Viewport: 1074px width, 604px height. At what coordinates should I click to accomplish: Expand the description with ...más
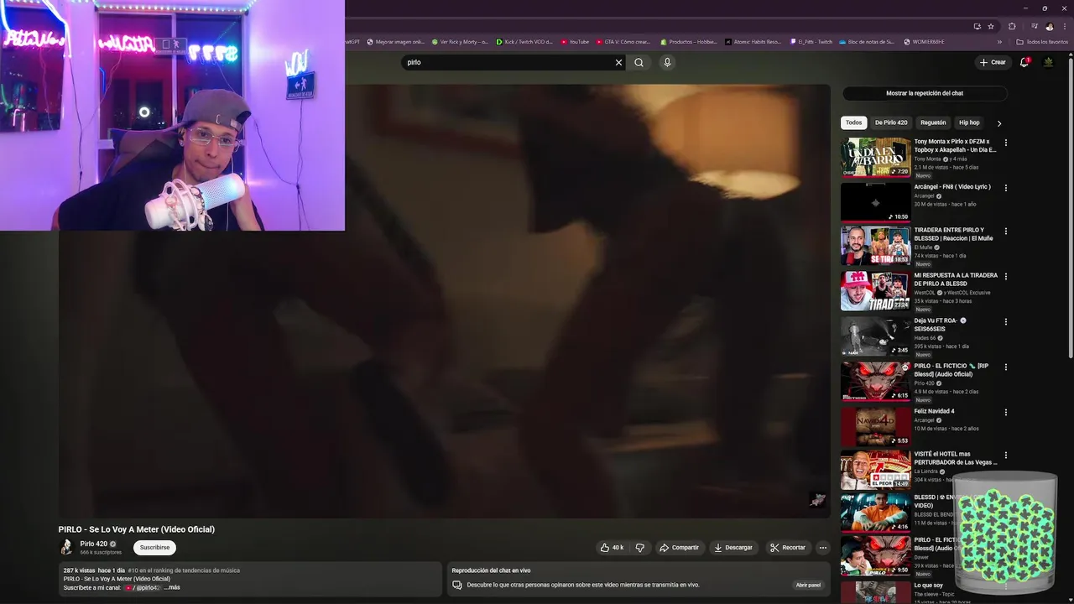(x=172, y=587)
